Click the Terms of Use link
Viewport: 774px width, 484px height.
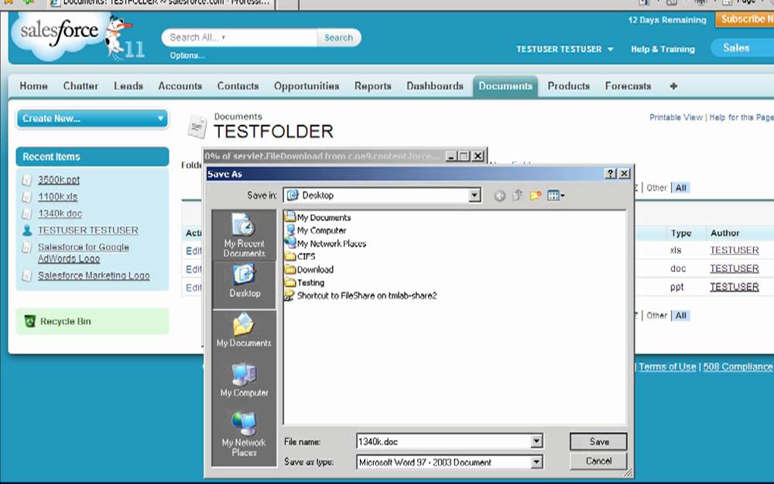667,366
